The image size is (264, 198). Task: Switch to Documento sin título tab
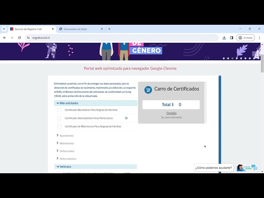81,29
